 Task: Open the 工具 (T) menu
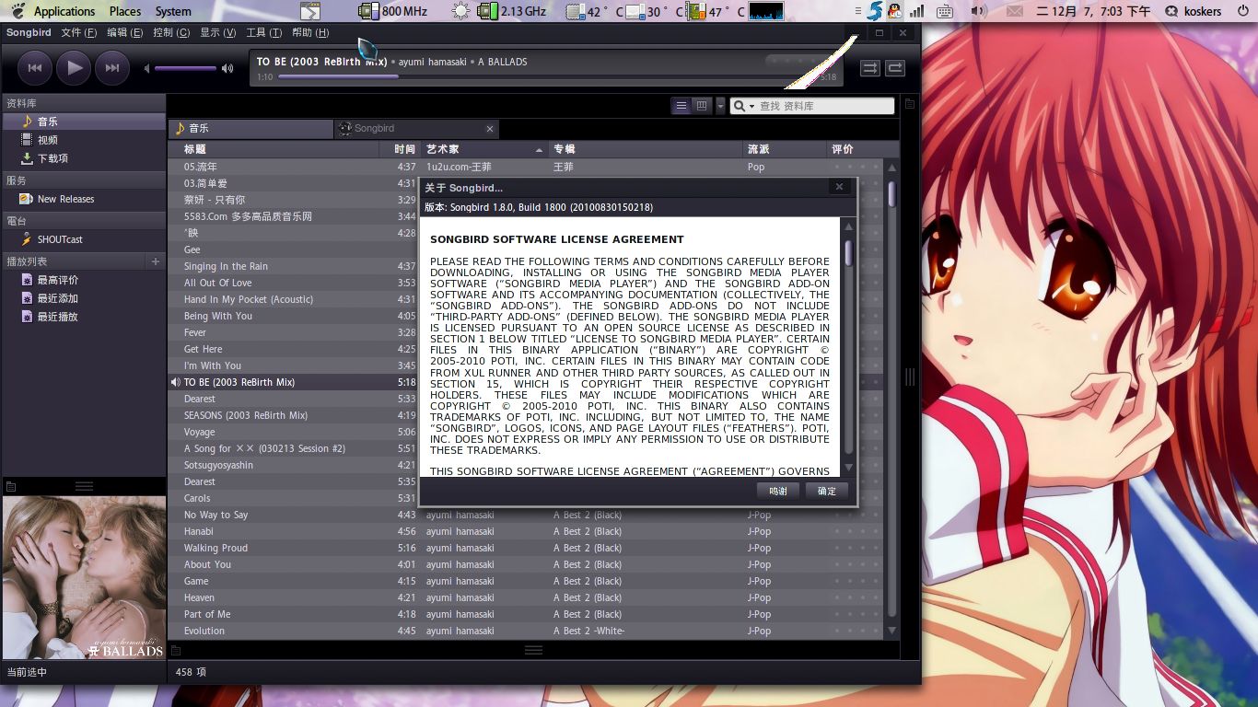coord(263,32)
